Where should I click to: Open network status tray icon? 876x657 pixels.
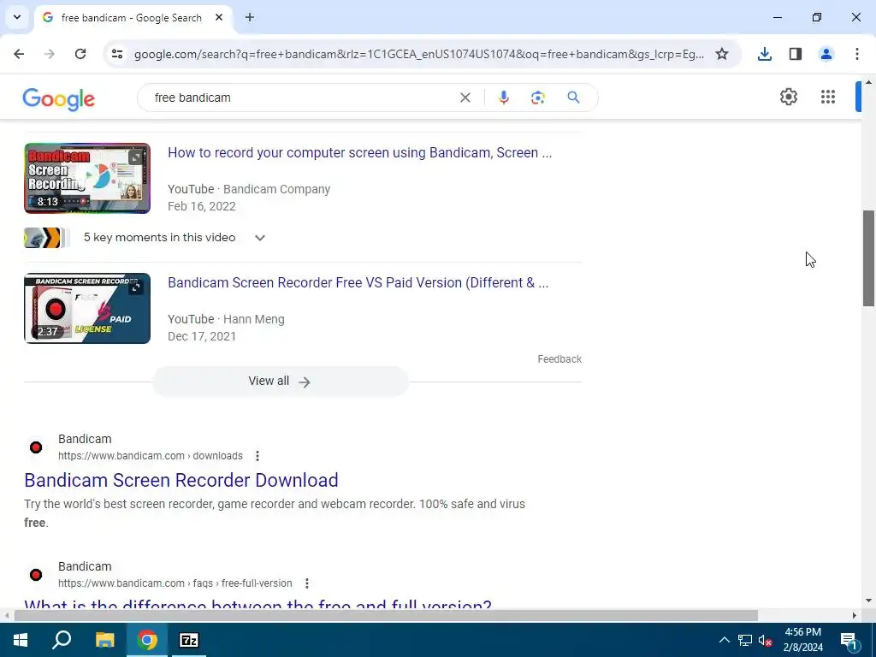coord(745,640)
